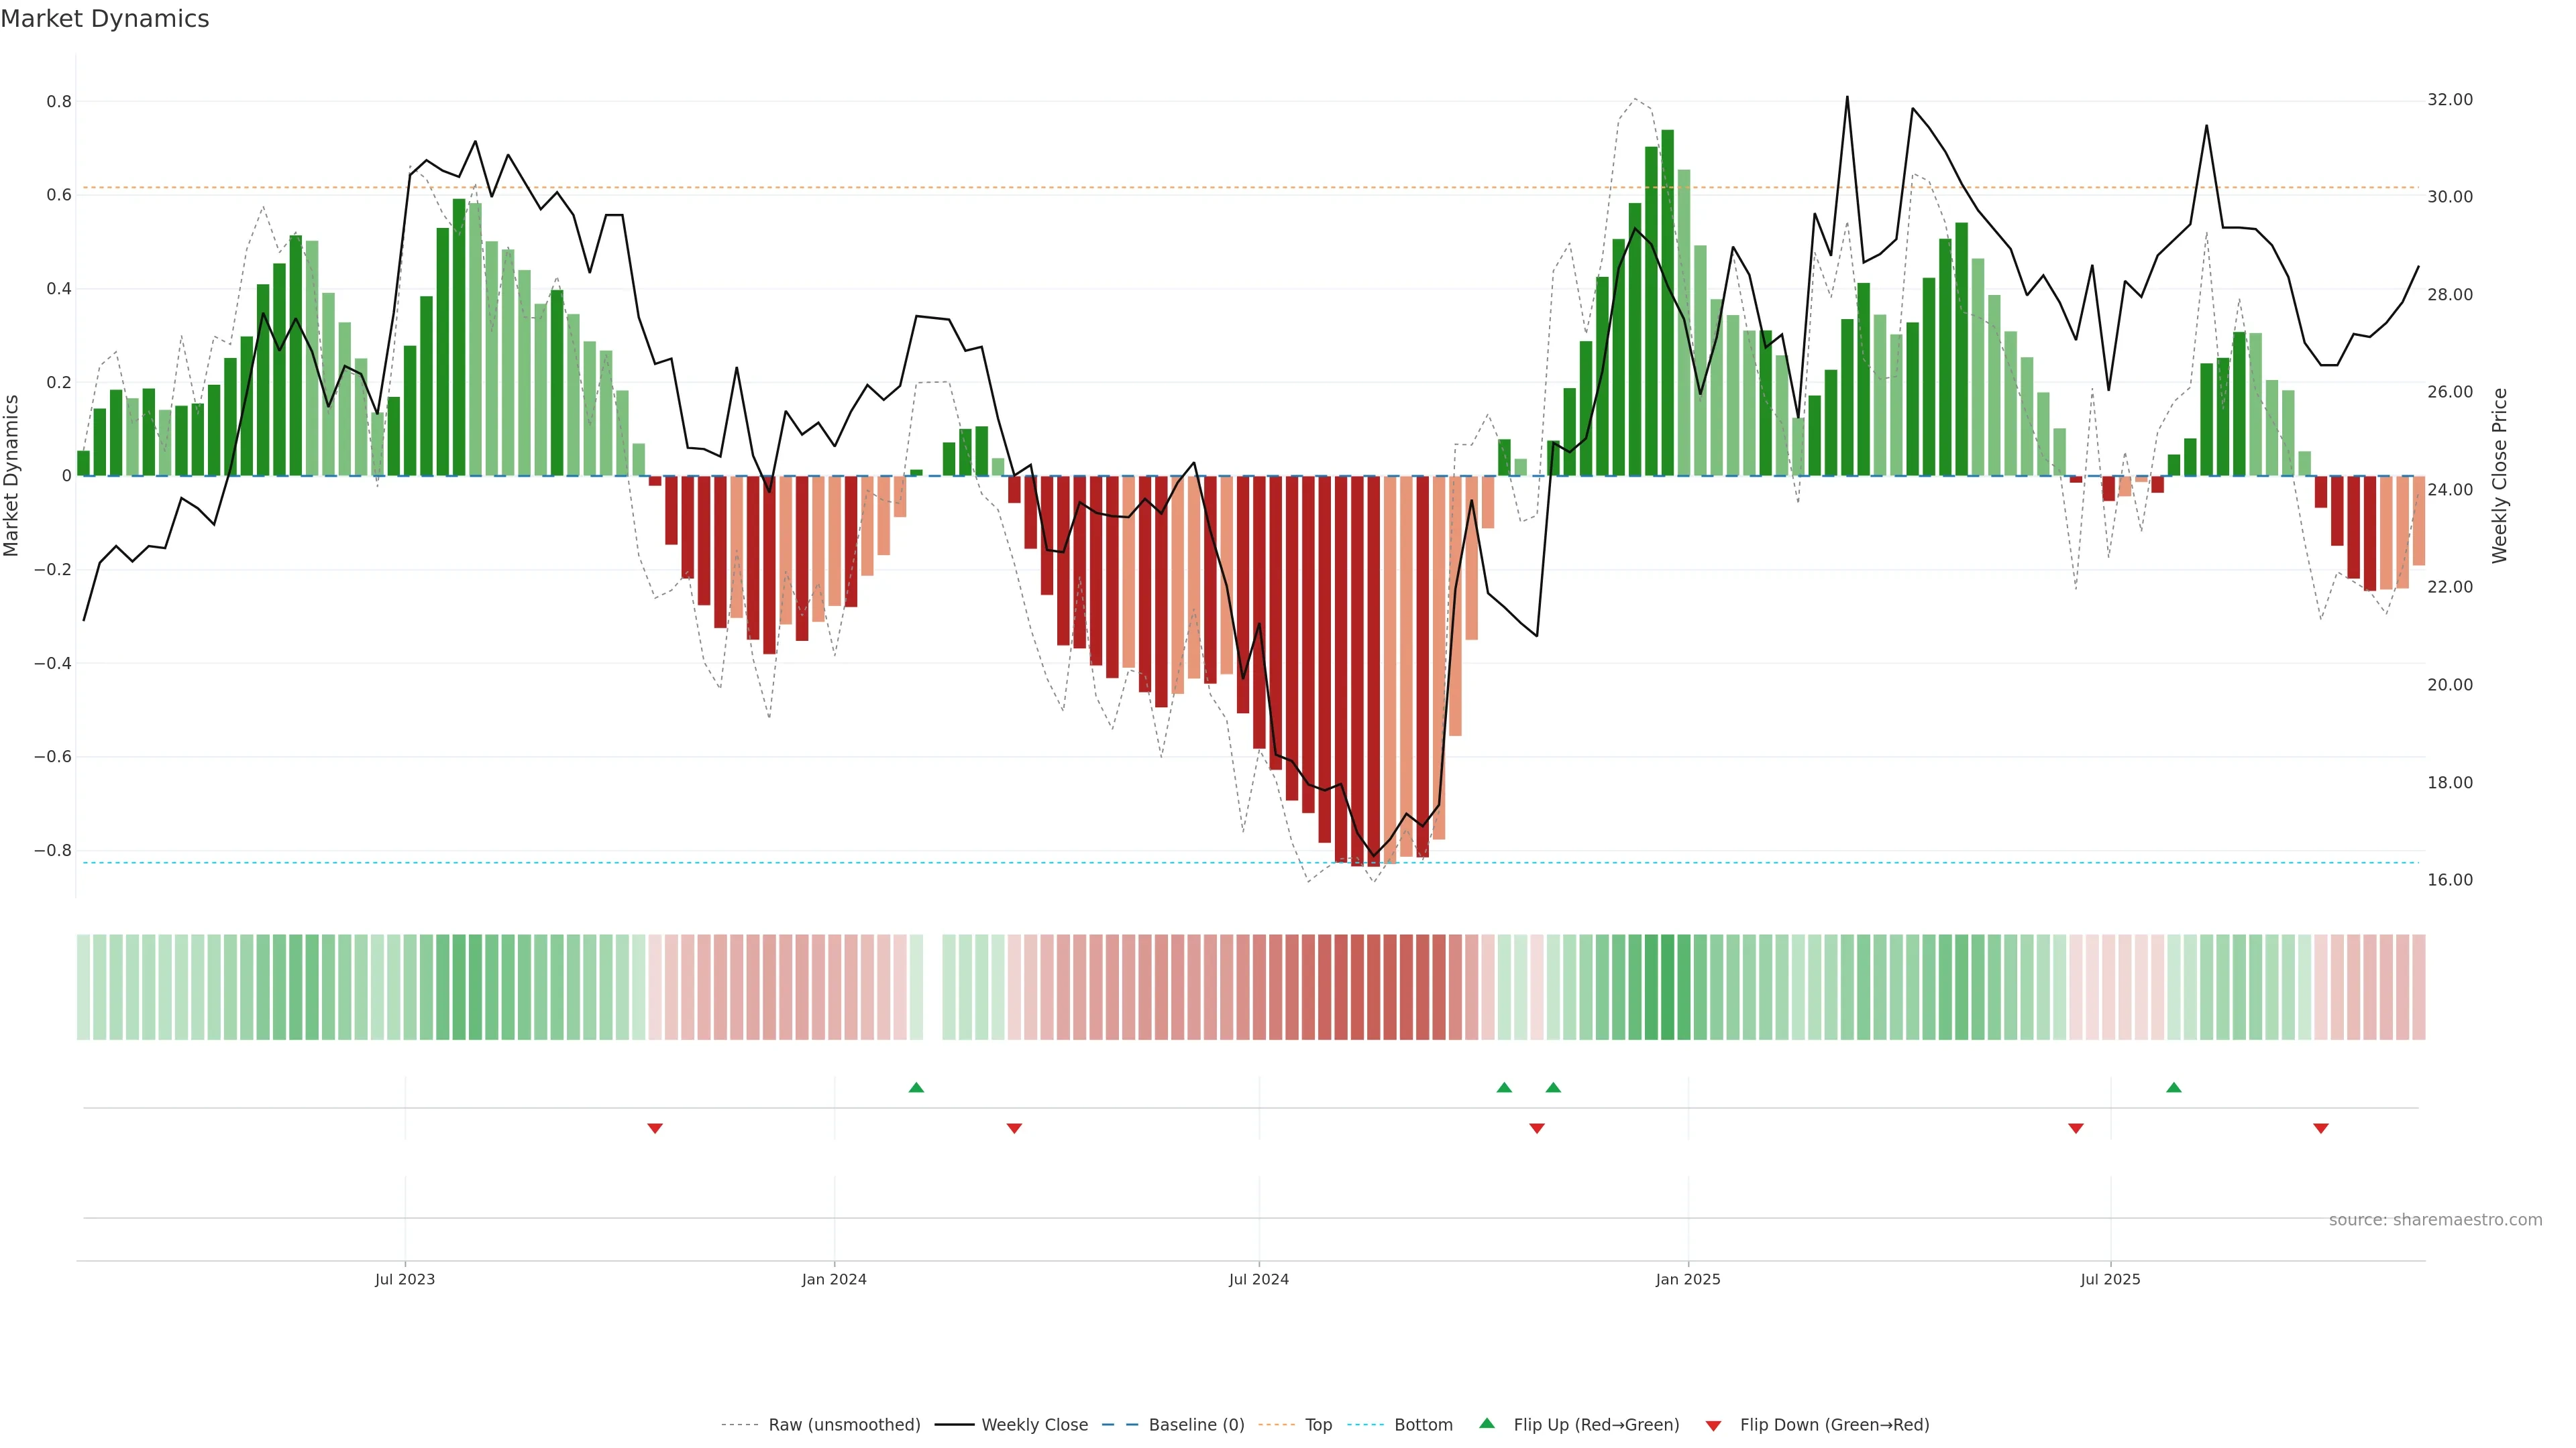Image resolution: width=2576 pixels, height=1448 pixels.
Task: Click the green flip-up marker after Jul 2025
Action: (2173, 1087)
